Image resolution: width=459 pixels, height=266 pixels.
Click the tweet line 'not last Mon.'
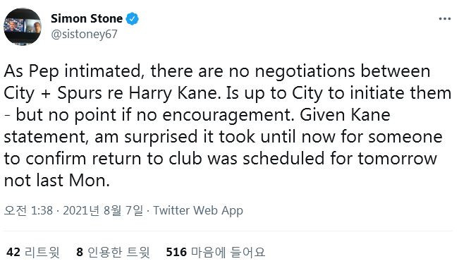(57, 181)
